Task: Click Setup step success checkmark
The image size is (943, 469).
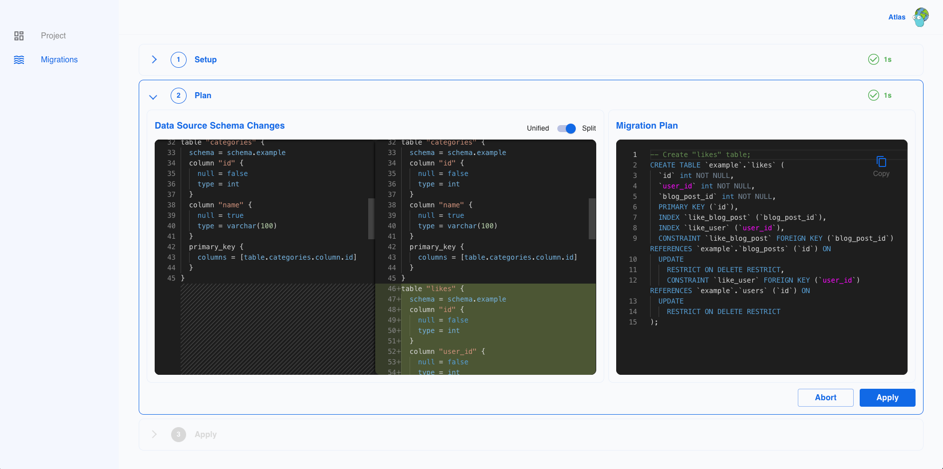Action: click(874, 59)
